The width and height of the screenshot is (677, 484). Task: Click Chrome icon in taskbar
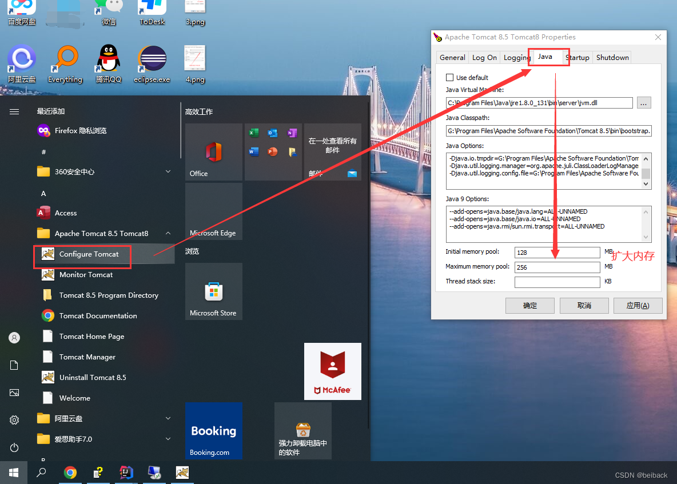(70, 473)
